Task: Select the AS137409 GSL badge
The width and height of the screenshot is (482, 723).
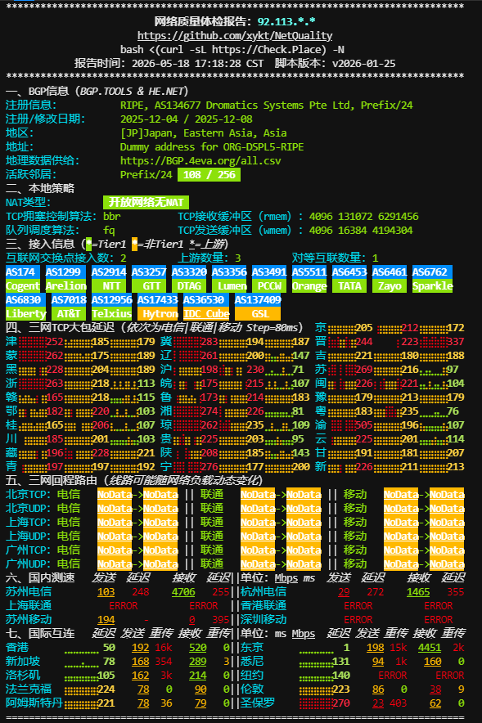Action: point(258,307)
